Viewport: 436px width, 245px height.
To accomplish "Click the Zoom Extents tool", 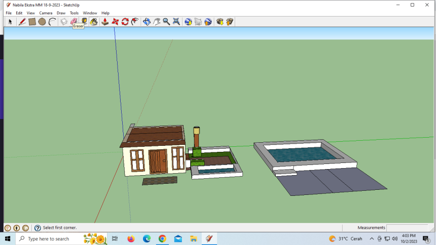I will click(x=176, y=22).
